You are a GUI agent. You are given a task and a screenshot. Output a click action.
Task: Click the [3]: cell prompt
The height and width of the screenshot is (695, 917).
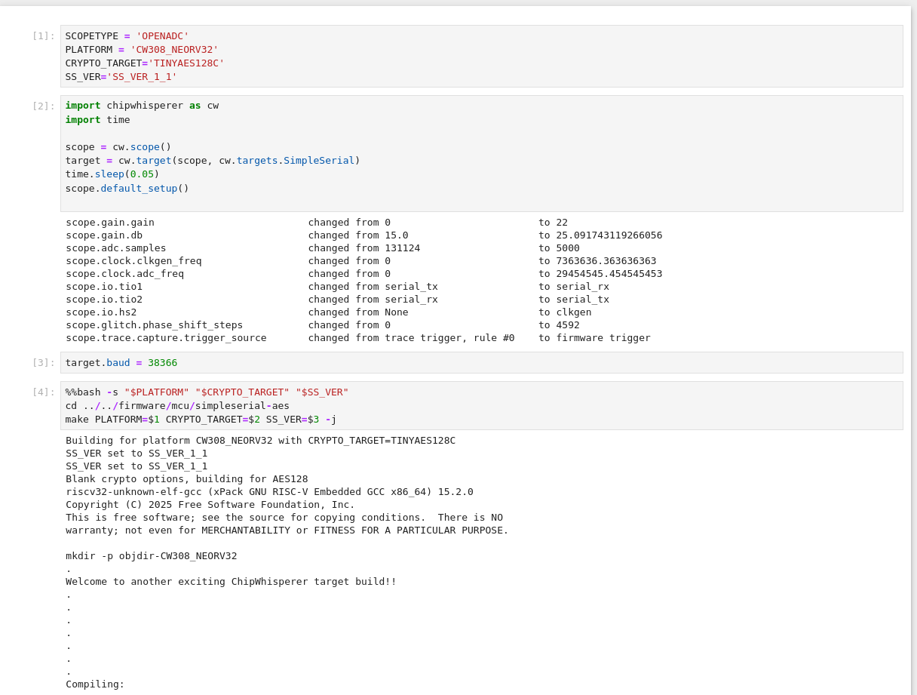pyautogui.click(x=43, y=362)
